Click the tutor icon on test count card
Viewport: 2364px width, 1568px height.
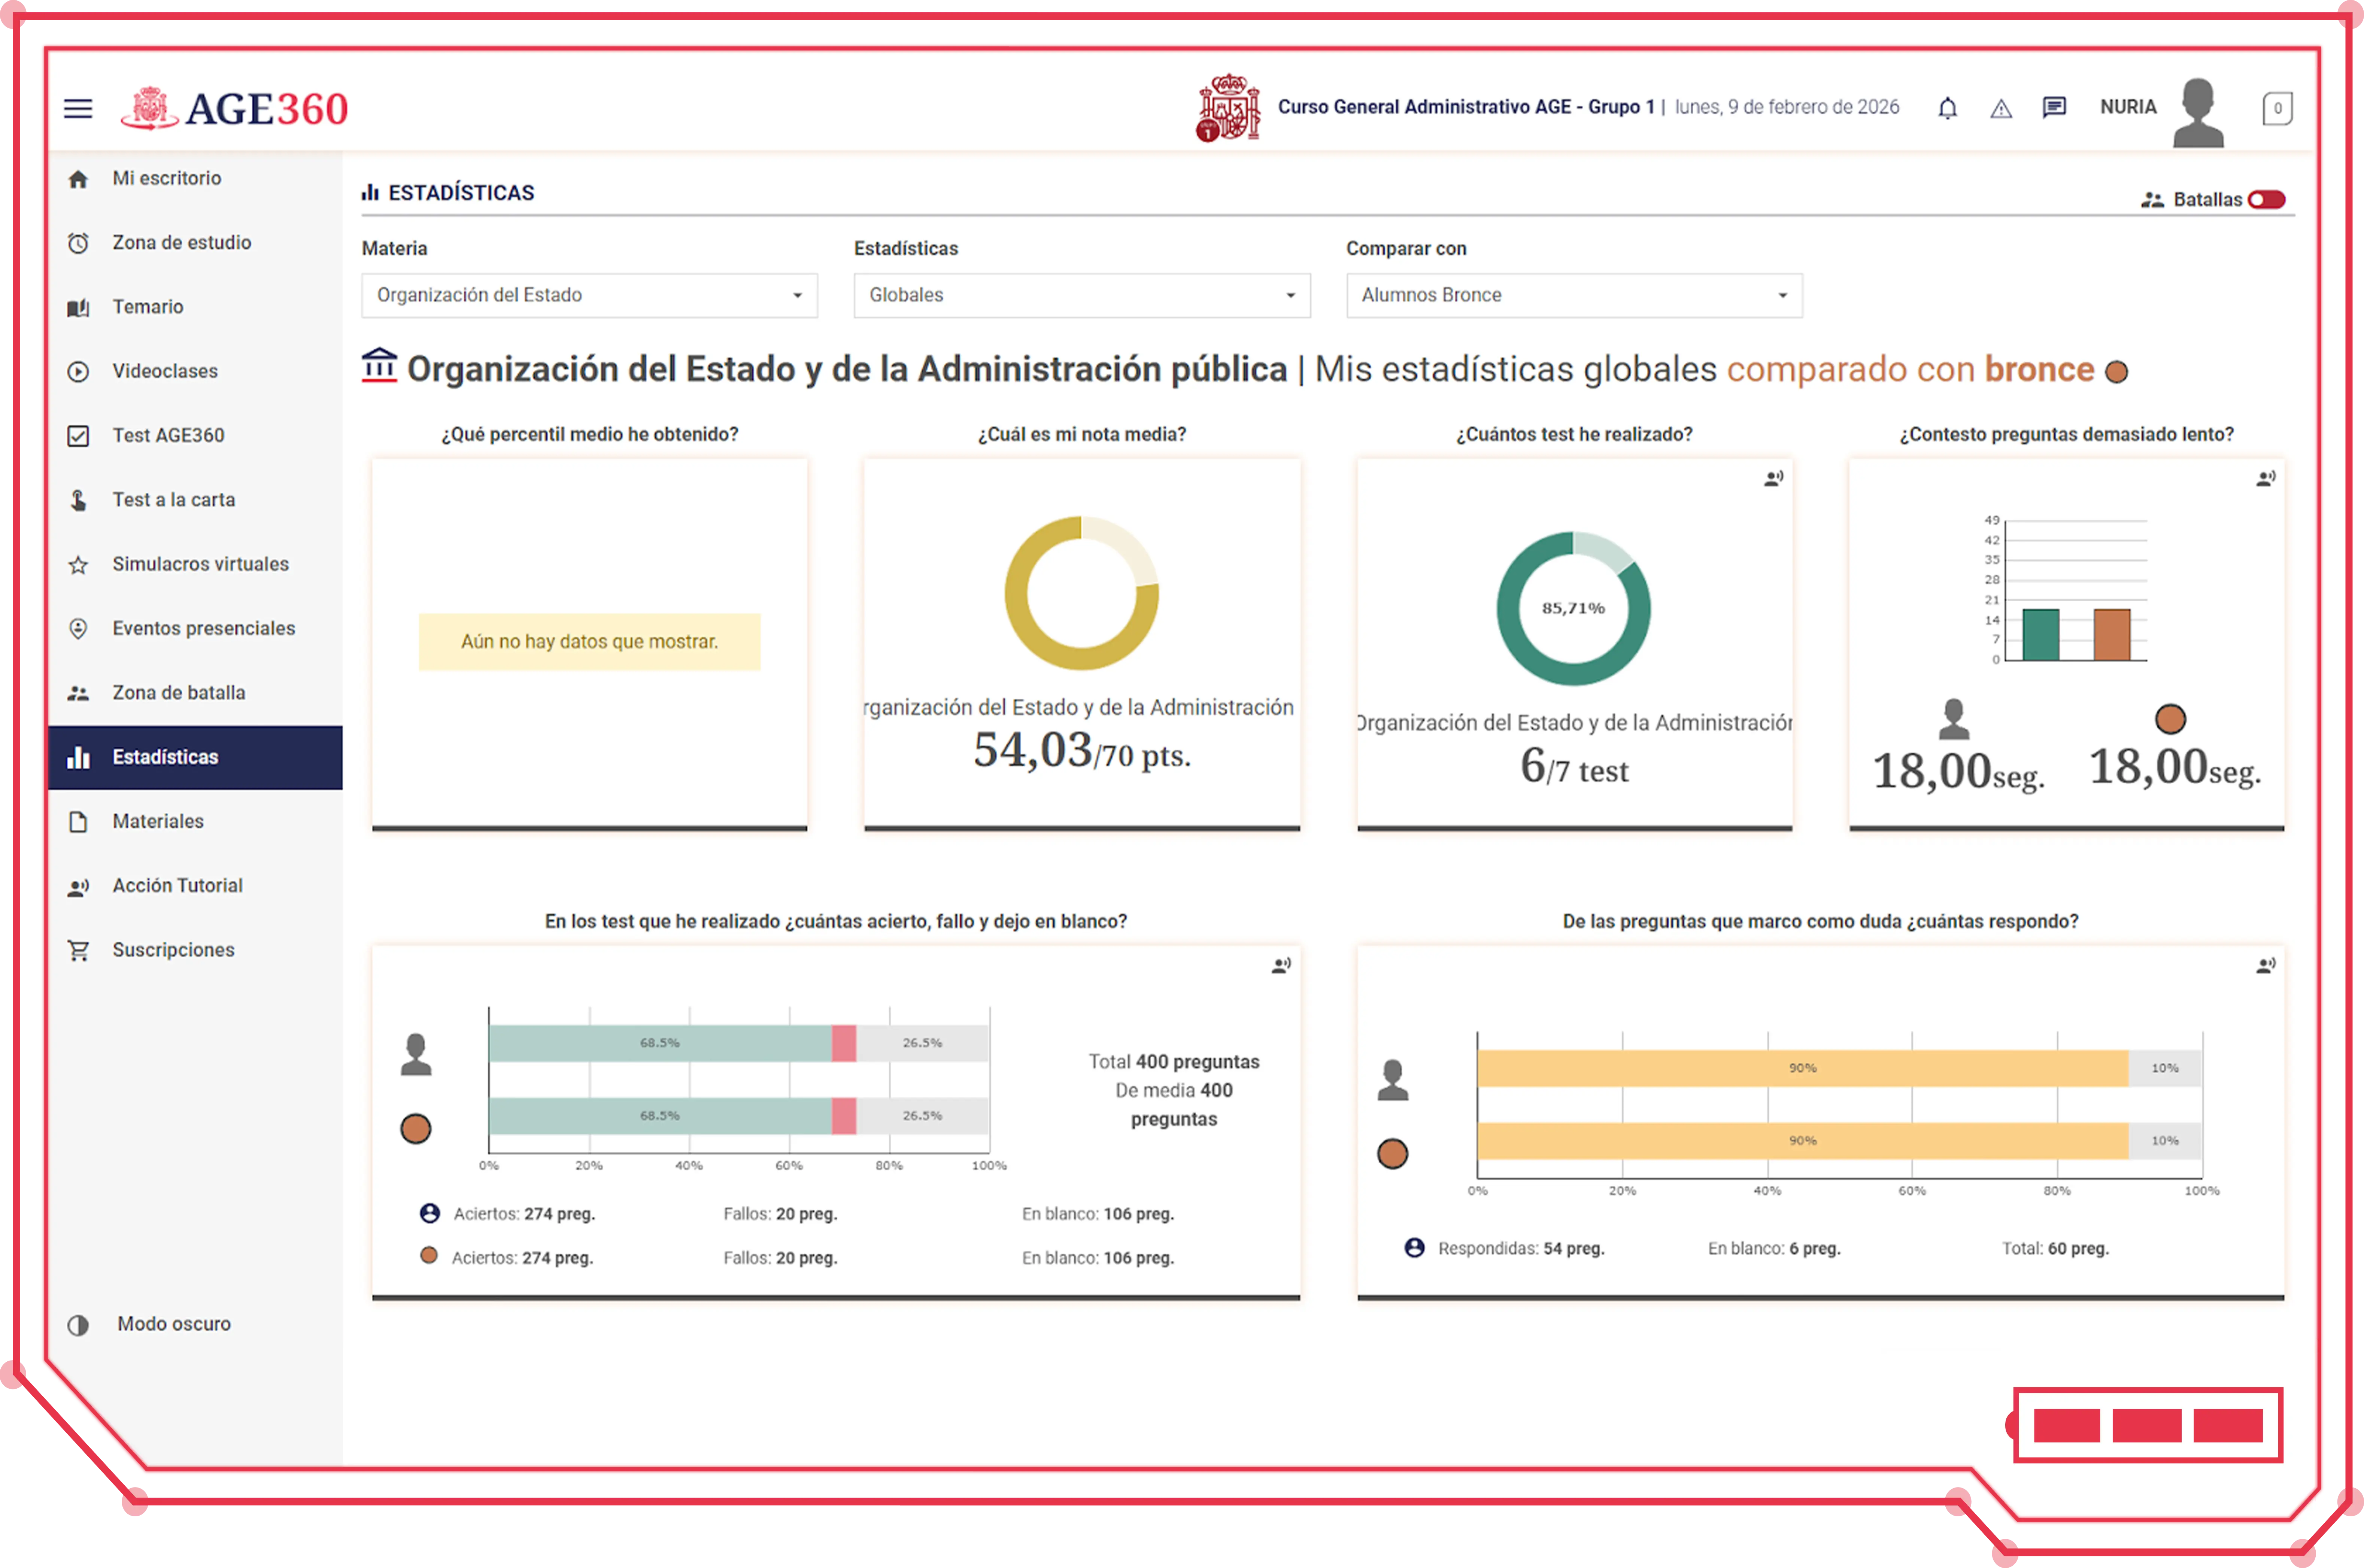tap(1773, 479)
